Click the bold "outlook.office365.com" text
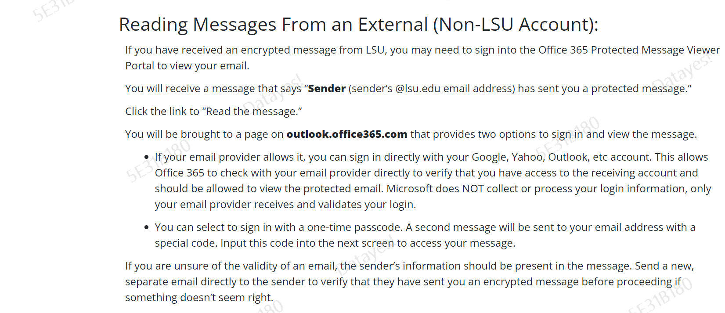725x313 pixels. pyautogui.click(x=347, y=134)
